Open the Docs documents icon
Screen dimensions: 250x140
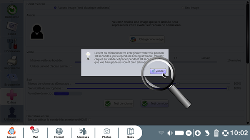coord(130,133)
